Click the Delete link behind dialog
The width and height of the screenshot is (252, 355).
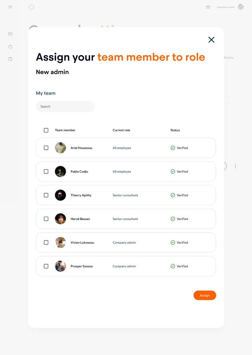tap(229, 58)
